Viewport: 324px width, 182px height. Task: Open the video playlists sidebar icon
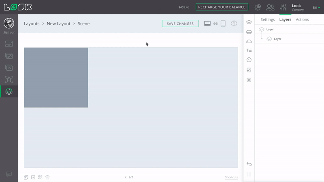pos(9,68)
